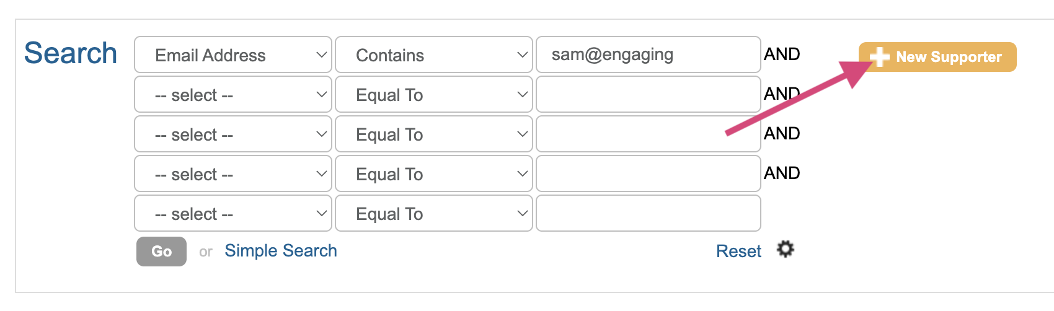The image size is (1054, 311).
Task: Open the Email Address field dropdown
Action: (x=233, y=55)
